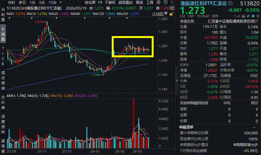This screenshot has width=261, height=155.
Task: Expand the side panel collapse arrow
Action: pos(177,81)
